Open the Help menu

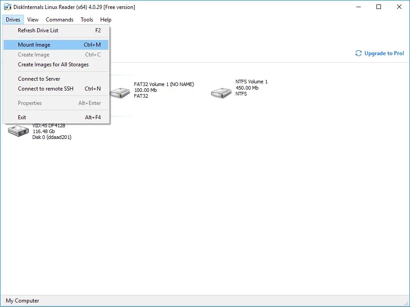(106, 20)
